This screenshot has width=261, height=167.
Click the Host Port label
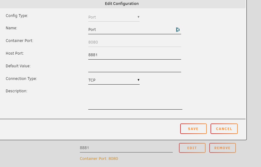coord(15,53)
